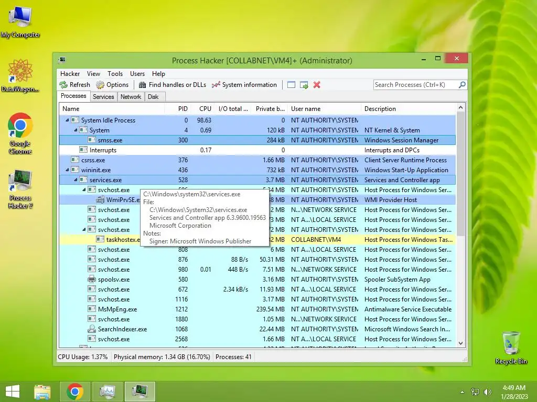Sort by Description column header
This screenshot has width=537, height=402.
point(409,109)
